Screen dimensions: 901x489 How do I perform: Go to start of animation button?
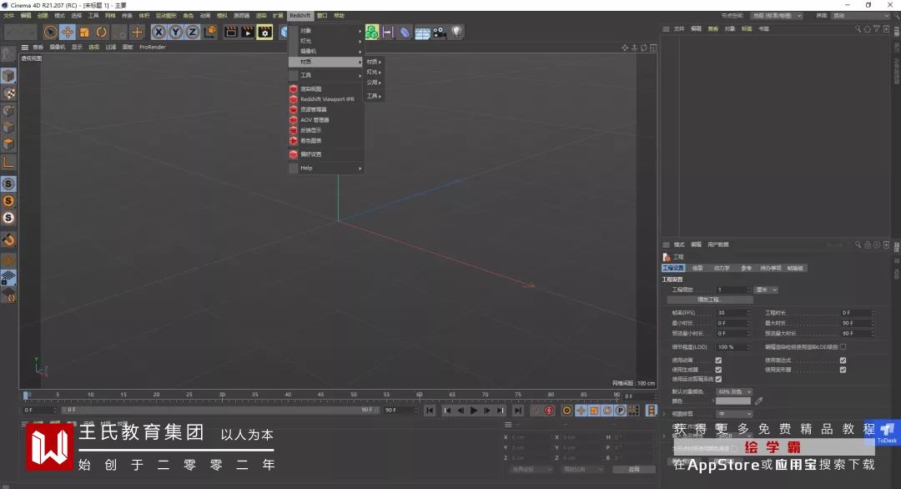pyautogui.click(x=430, y=411)
